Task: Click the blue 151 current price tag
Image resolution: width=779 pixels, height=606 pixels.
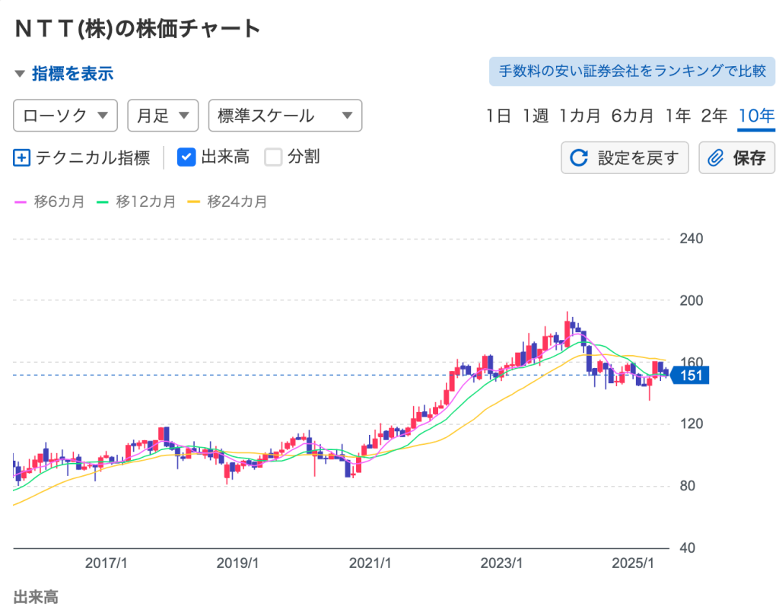Action: 691,375
